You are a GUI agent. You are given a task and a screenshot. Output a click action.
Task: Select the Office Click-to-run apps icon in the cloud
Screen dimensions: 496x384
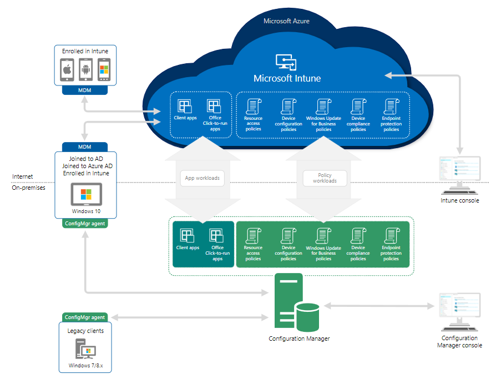214,107
